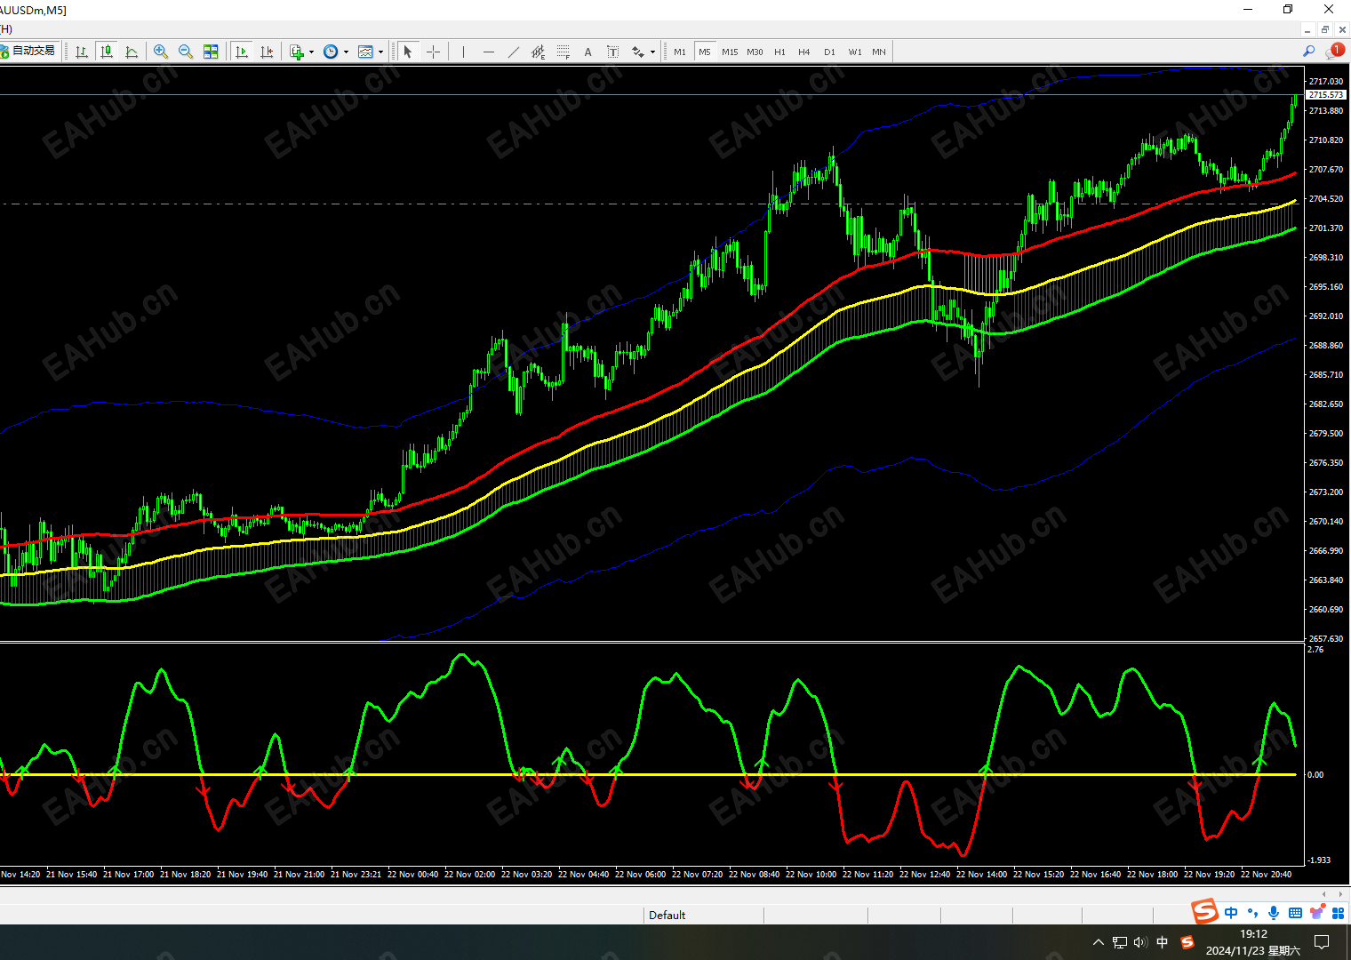Click the Default profile in status bar
The image size is (1351, 960).
click(x=668, y=915)
